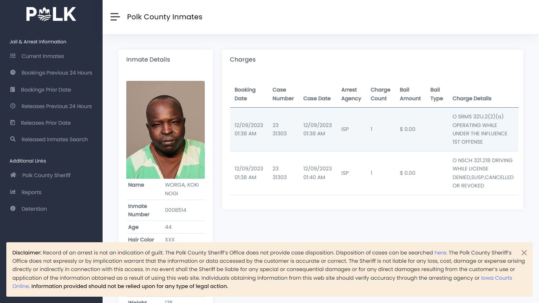Follow the 'here' case disposition link
The height and width of the screenshot is (303, 539).
(440, 252)
